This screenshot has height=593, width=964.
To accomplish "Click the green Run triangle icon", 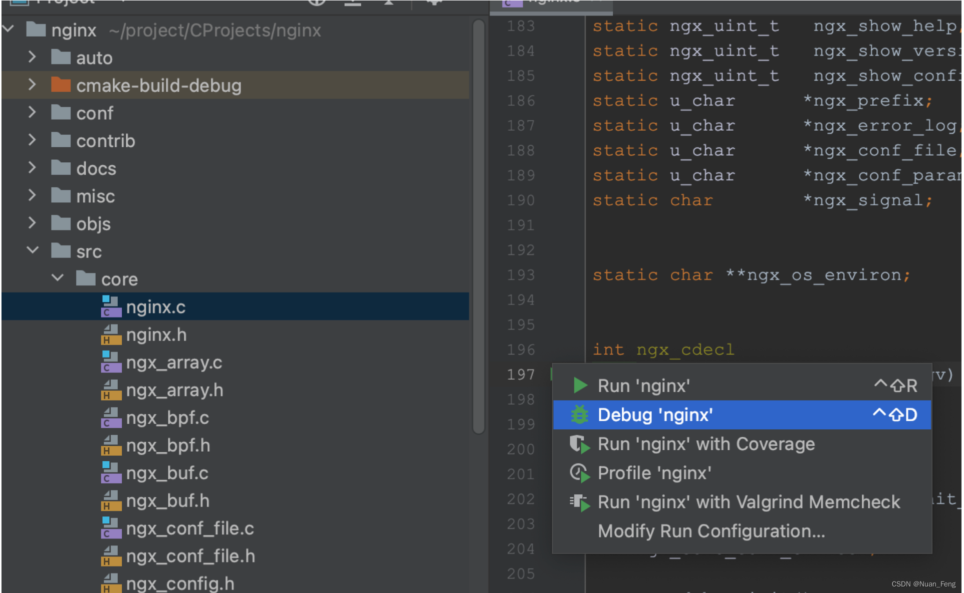I will pyautogui.click(x=580, y=386).
